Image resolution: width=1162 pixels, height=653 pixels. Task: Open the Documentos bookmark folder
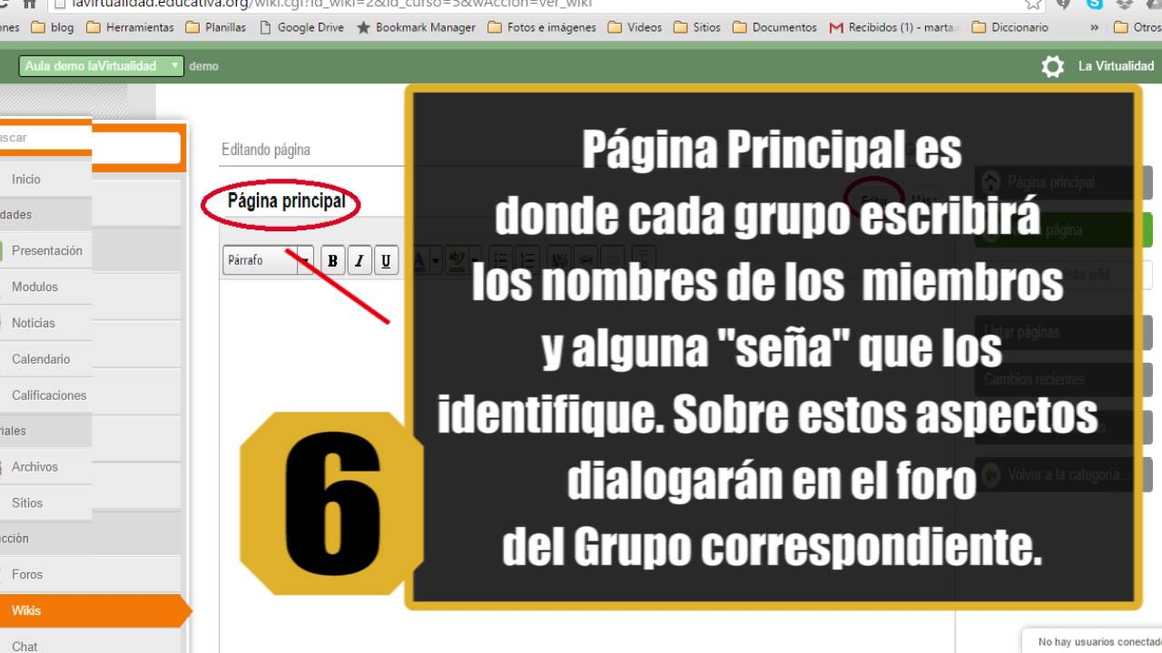774,27
